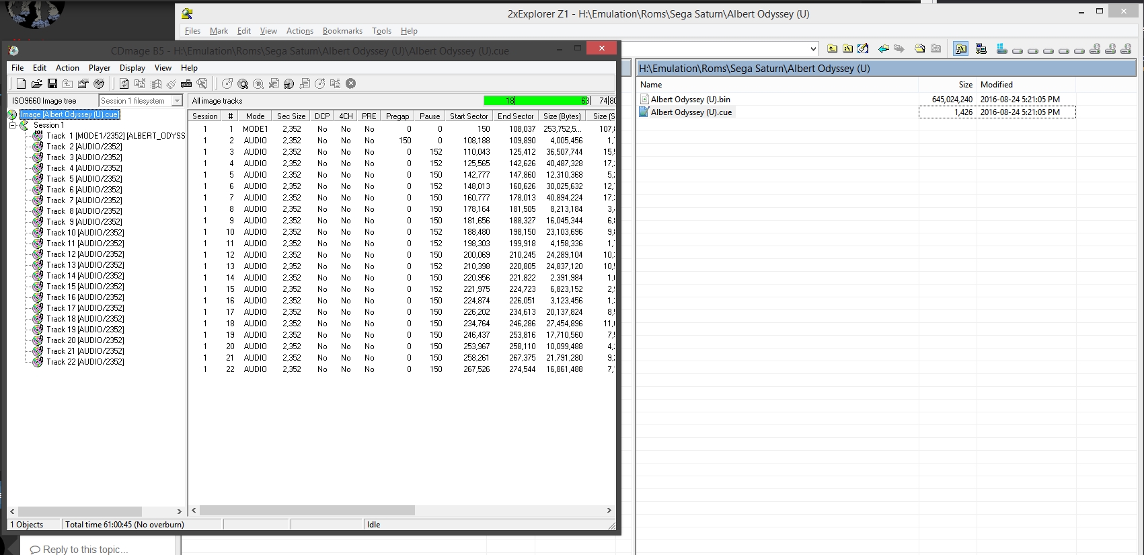
Task: Click image tree horizontal scrollbar thumb
Action: pyautogui.click(x=79, y=511)
